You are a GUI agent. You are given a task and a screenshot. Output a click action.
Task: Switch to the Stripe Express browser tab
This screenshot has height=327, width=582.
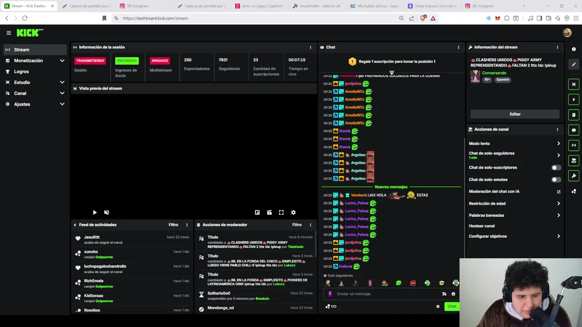(x=432, y=6)
